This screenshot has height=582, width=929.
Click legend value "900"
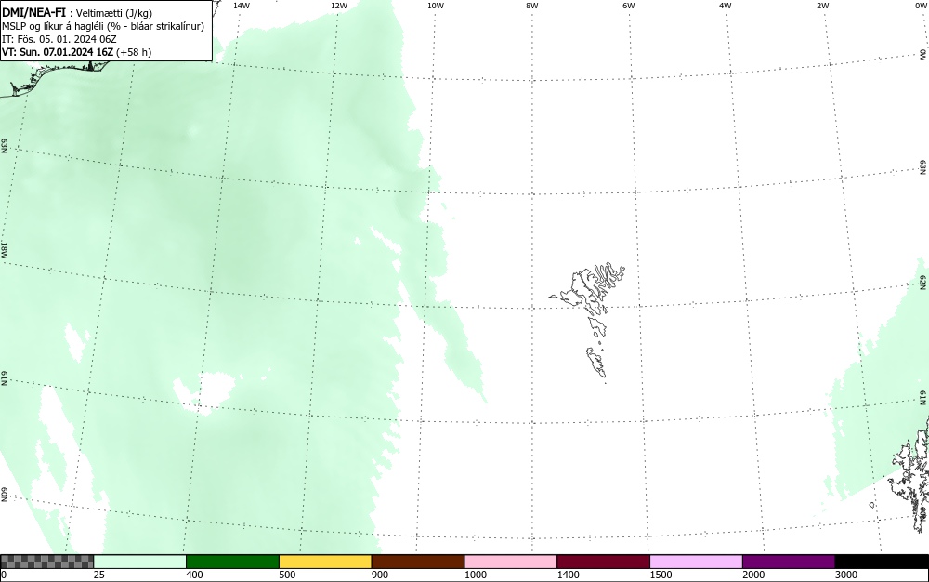pos(380,575)
